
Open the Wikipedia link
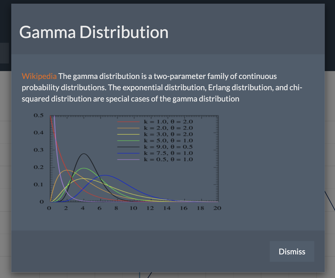click(39, 76)
